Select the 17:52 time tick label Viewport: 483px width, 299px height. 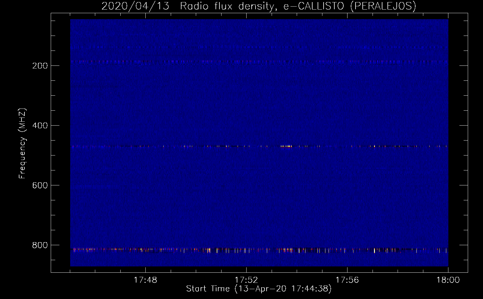point(246,280)
